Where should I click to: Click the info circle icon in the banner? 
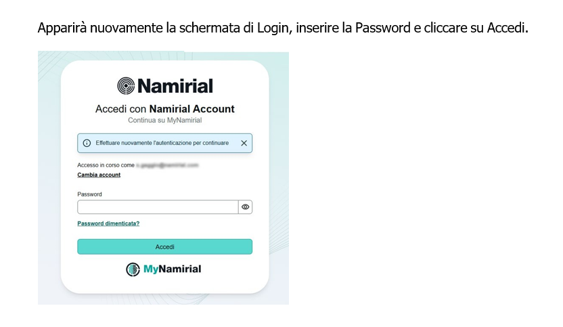coord(87,143)
